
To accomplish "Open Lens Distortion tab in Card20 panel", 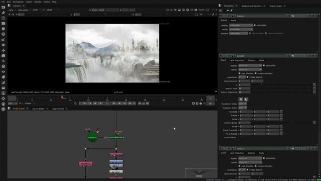I will click(x=237, y=60).
